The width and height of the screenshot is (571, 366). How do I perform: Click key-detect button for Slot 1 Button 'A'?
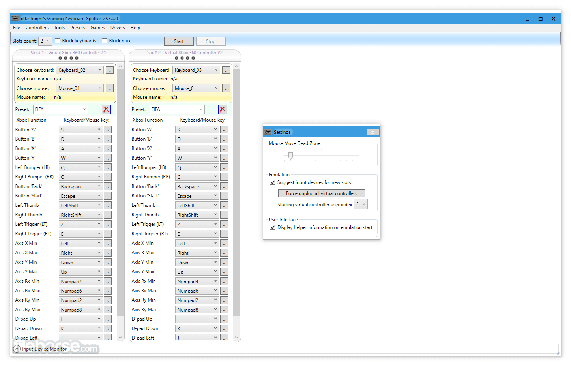108,130
